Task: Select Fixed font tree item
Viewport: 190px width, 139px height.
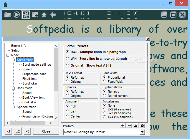Action: pos(29,79)
